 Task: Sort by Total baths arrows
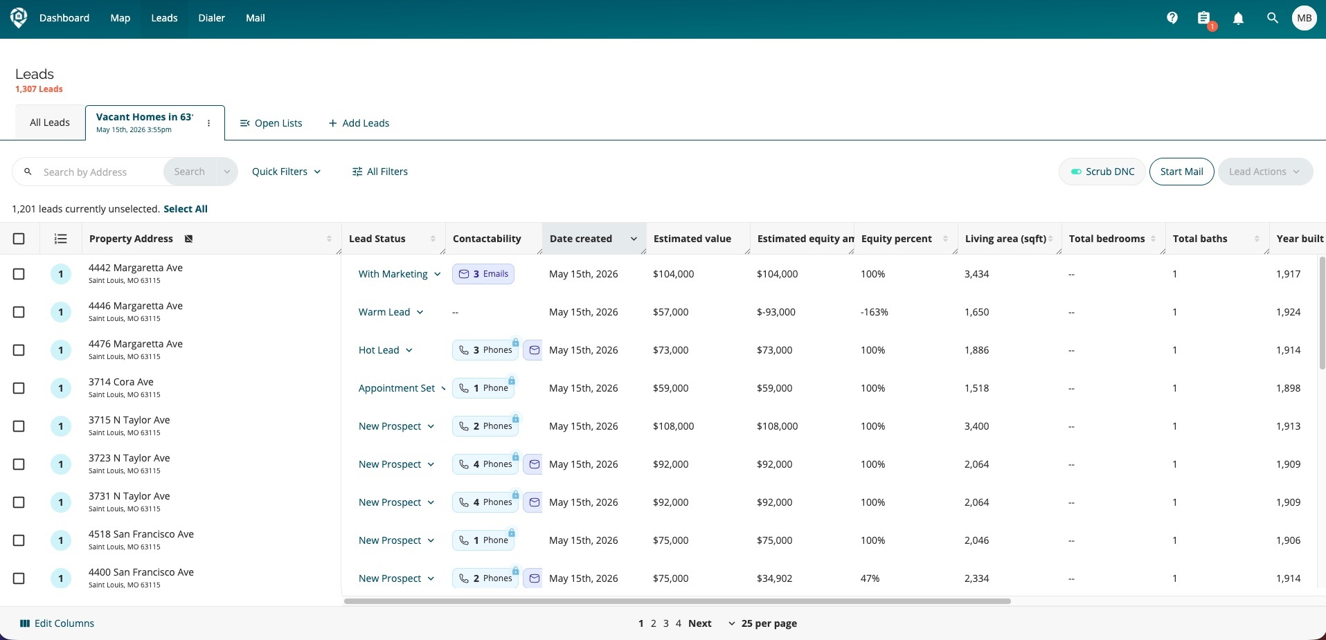tap(1257, 239)
